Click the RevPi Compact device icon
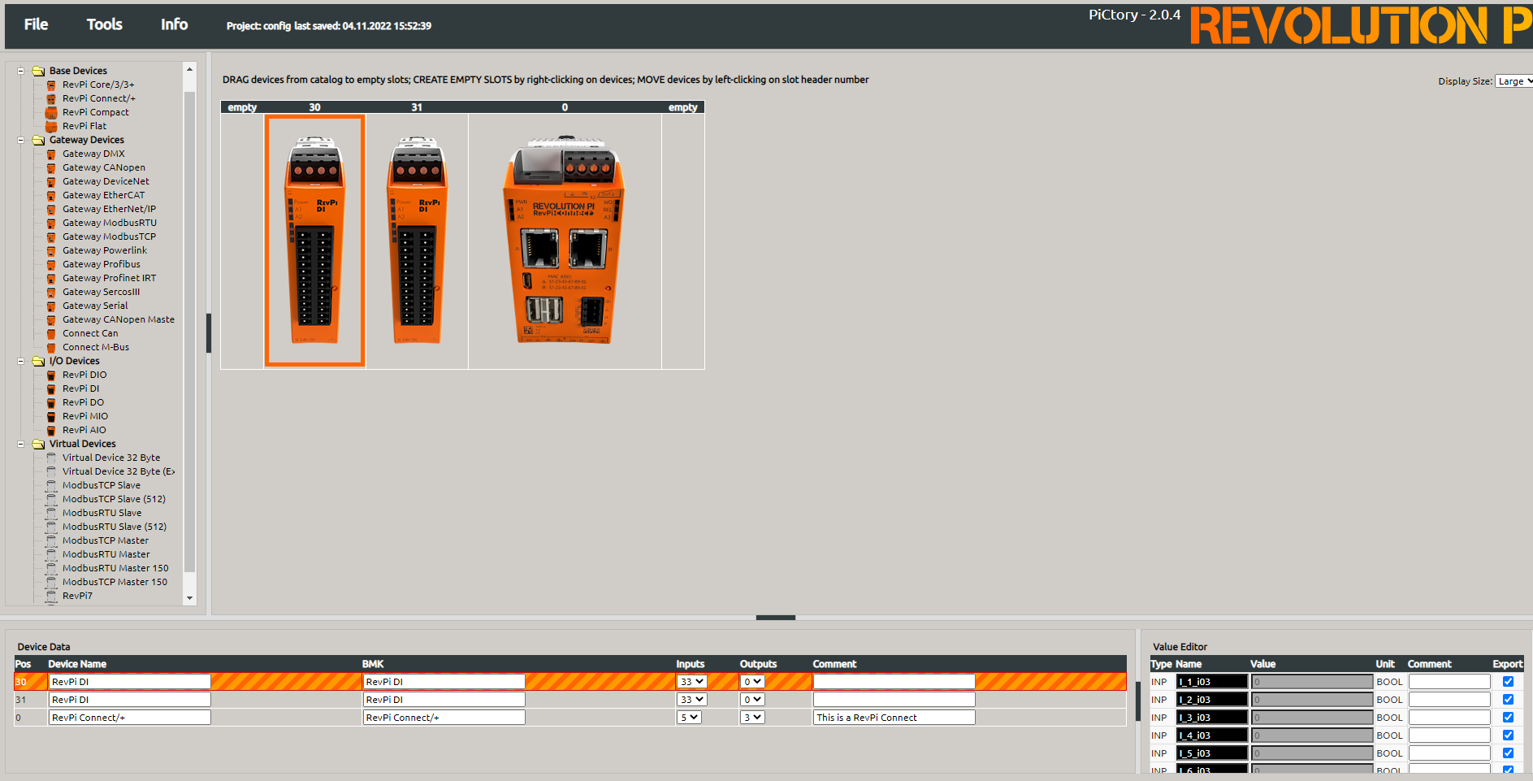The width and height of the screenshot is (1533, 781). coord(51,112)
